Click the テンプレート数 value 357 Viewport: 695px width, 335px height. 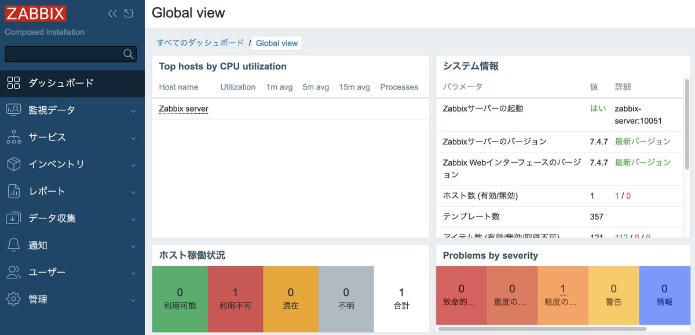(x=597, y=217)
